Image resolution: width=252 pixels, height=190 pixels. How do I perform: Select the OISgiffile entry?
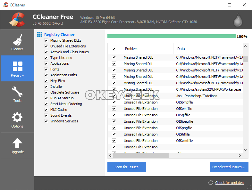pyautogui.click(x=175, y=115)
